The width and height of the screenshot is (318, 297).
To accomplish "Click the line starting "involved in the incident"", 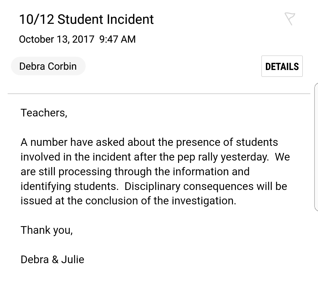I will pos(155,157).
